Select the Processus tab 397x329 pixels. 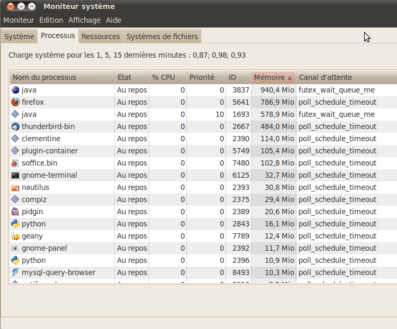click(x=58, y=35)
